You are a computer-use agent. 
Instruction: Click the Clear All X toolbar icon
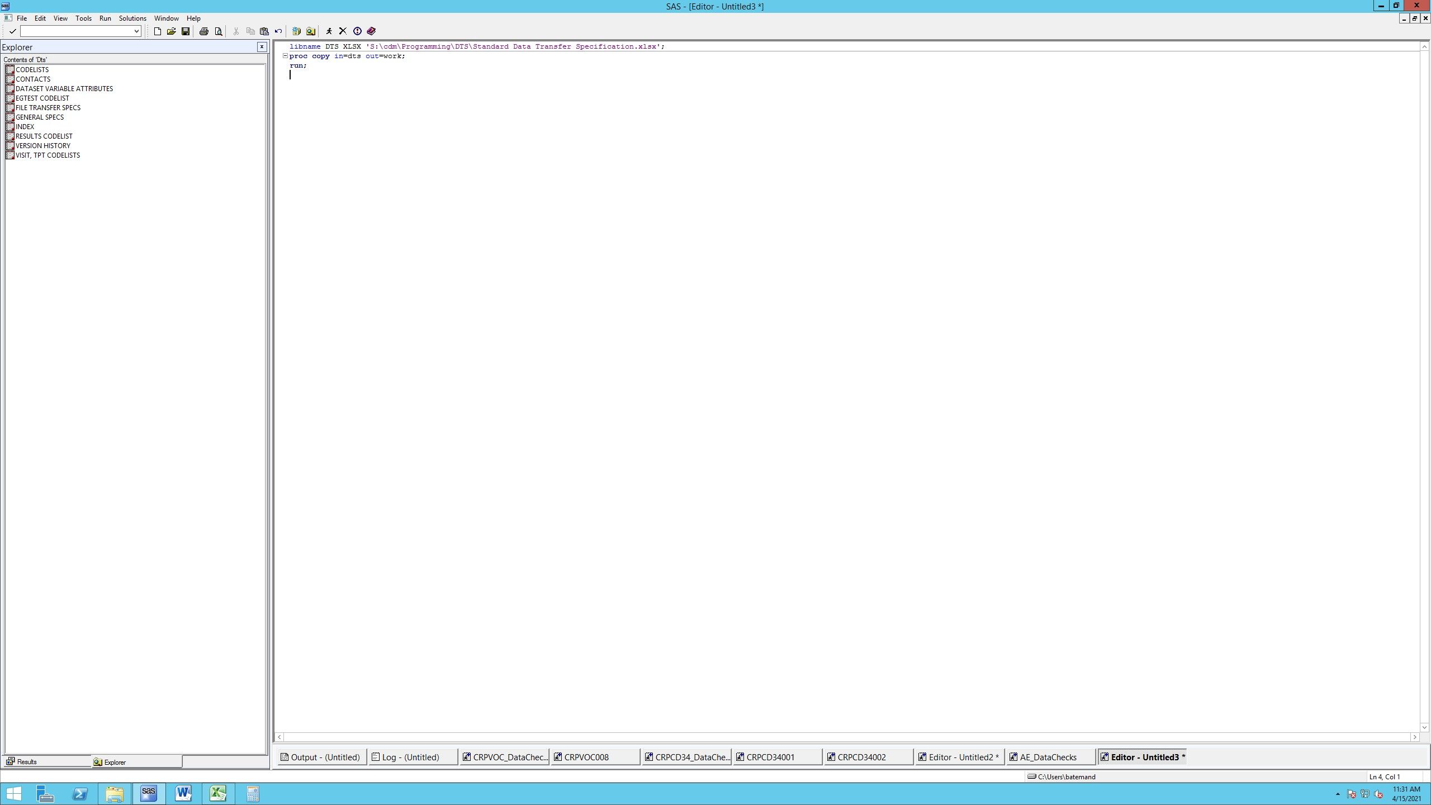pyautogui.click(x=343, y=31)
